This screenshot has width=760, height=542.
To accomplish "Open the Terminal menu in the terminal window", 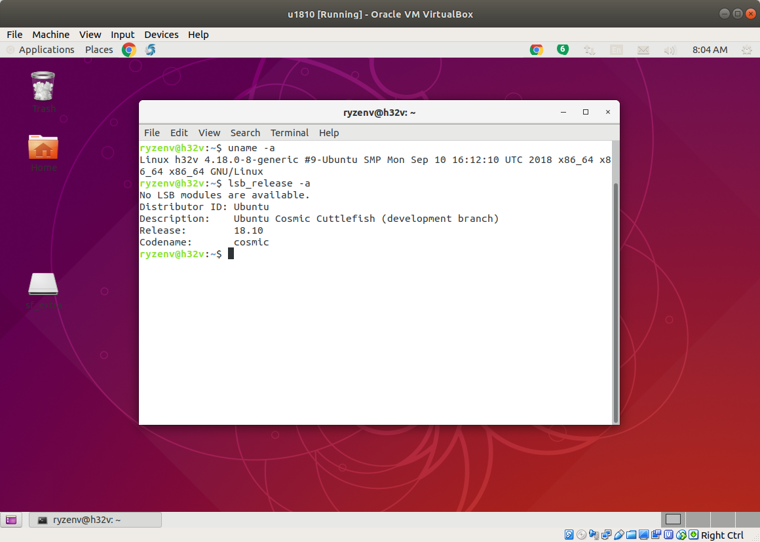I will pyautogui.click(x=290, y=133).
